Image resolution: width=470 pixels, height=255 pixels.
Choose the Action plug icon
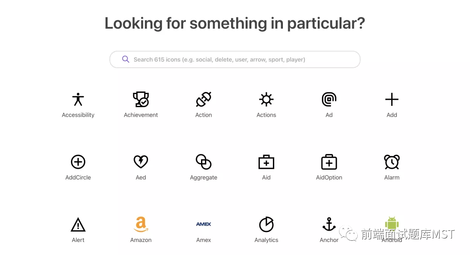tap(204, 100)
